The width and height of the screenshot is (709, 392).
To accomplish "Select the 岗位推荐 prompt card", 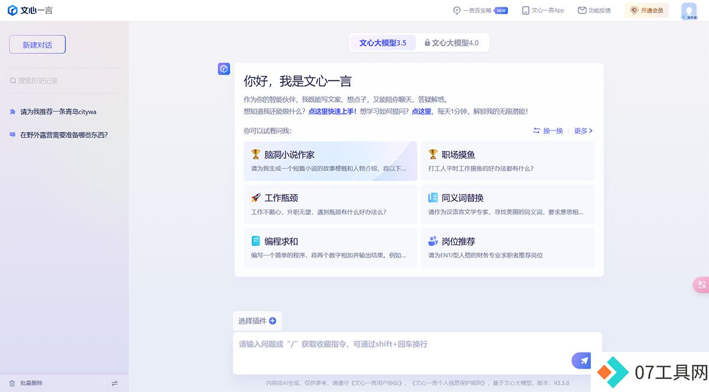I will point(508,248).
